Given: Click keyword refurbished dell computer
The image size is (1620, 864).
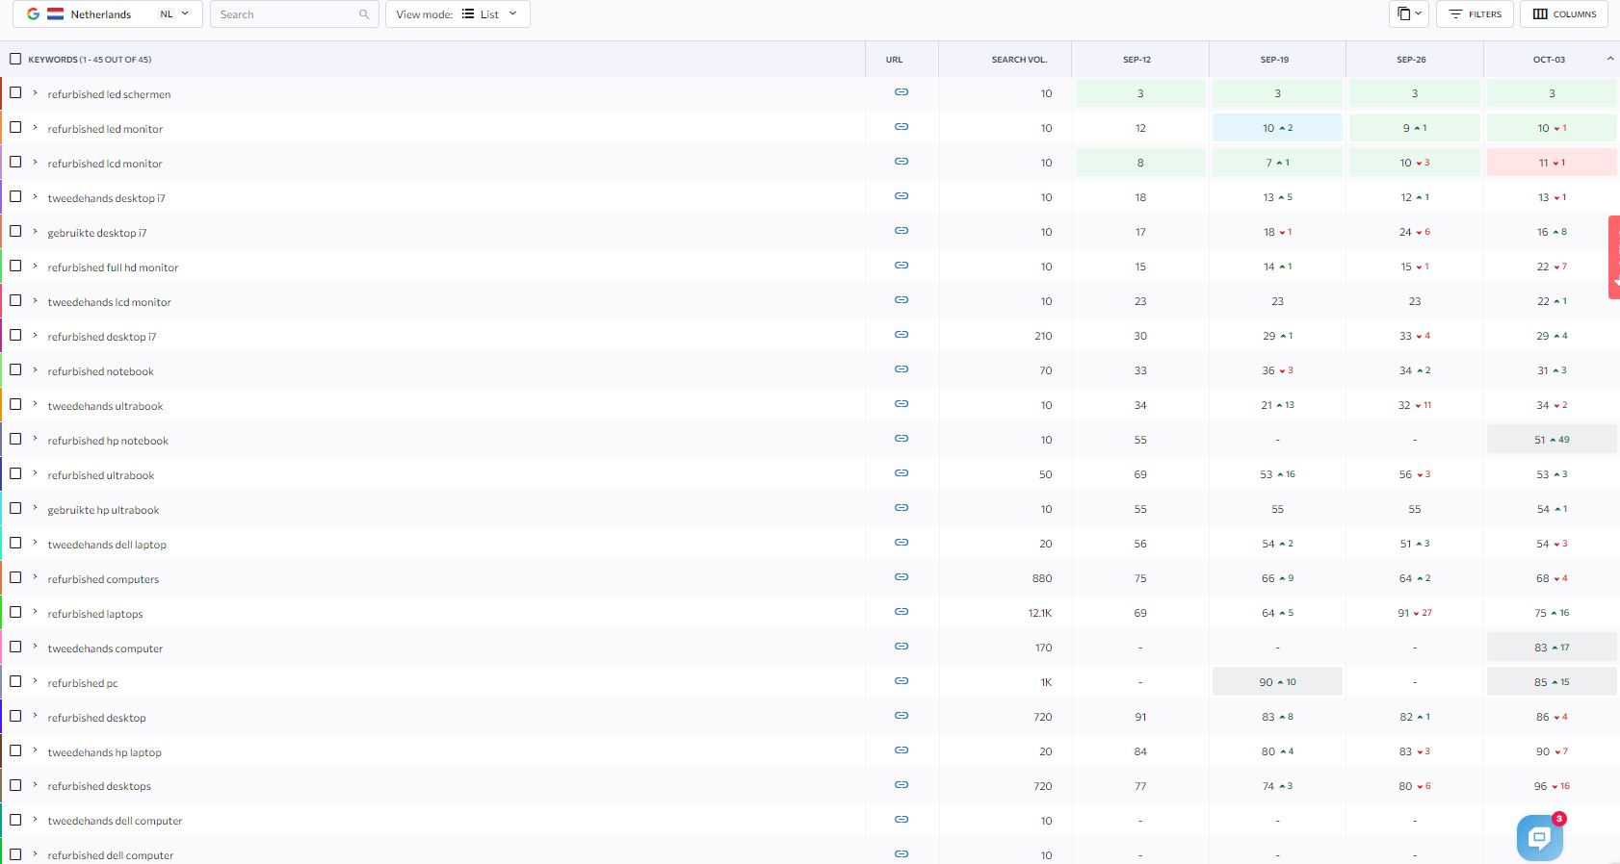Looking at the screenshot, I should [111, 855].
